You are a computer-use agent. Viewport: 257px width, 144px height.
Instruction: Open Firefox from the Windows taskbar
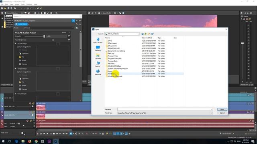tap(29, 141)
